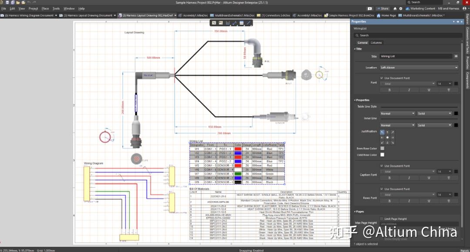Open Caption Font family dropdown
This screenshot has height=252, width=470.
408,171
